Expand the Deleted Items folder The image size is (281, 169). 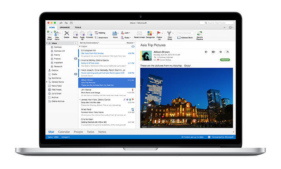[x=47, y=82]
